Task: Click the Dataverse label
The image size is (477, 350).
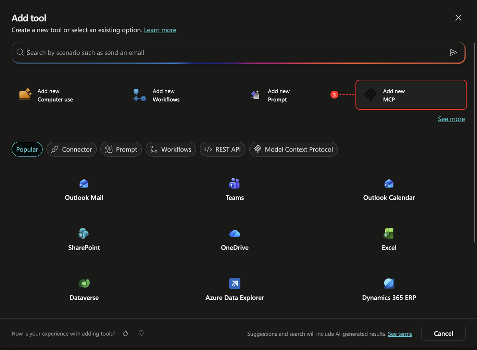Action: pyautogui.click(x=84, y=298)
